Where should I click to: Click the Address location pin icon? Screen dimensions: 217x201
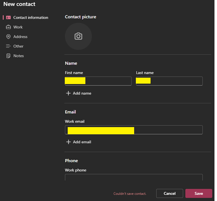tap(8, 37)
